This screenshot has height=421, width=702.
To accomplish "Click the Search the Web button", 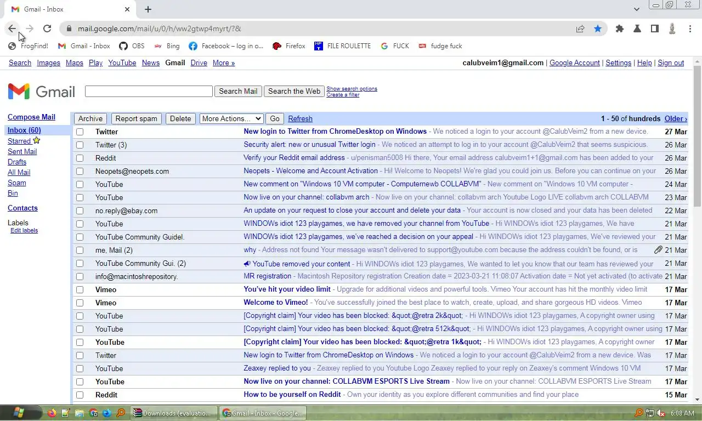I will point(294,91).
